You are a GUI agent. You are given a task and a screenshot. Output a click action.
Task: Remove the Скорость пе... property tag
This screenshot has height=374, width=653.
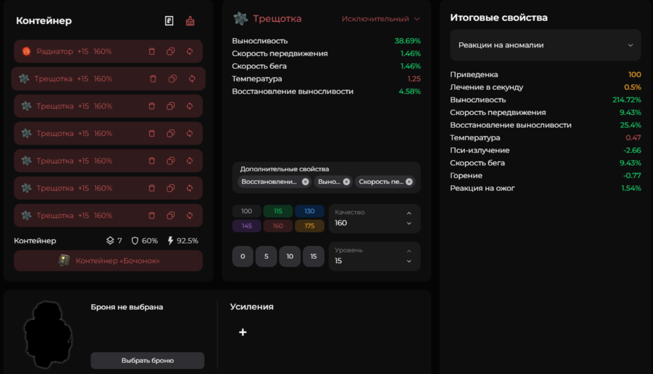(x=409, y=182)
